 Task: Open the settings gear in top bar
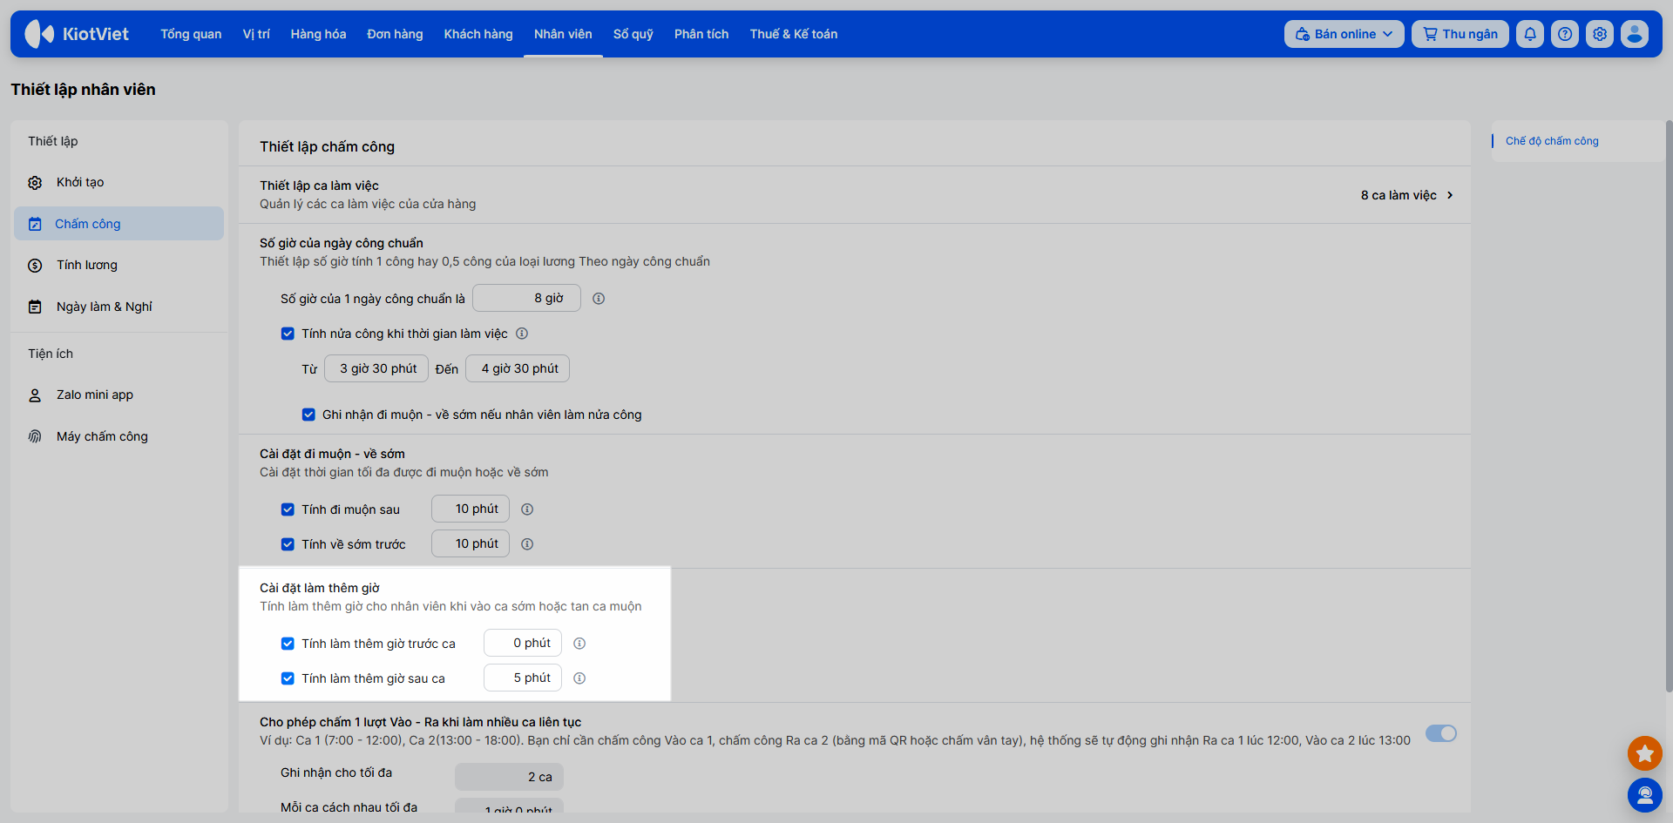1600,34
